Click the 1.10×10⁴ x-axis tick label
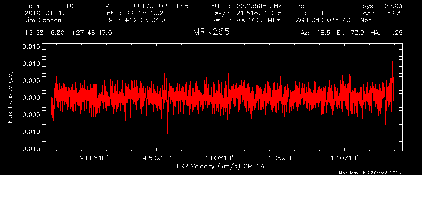This screenshot has height=219, width=430. click(x=344, y=158)
